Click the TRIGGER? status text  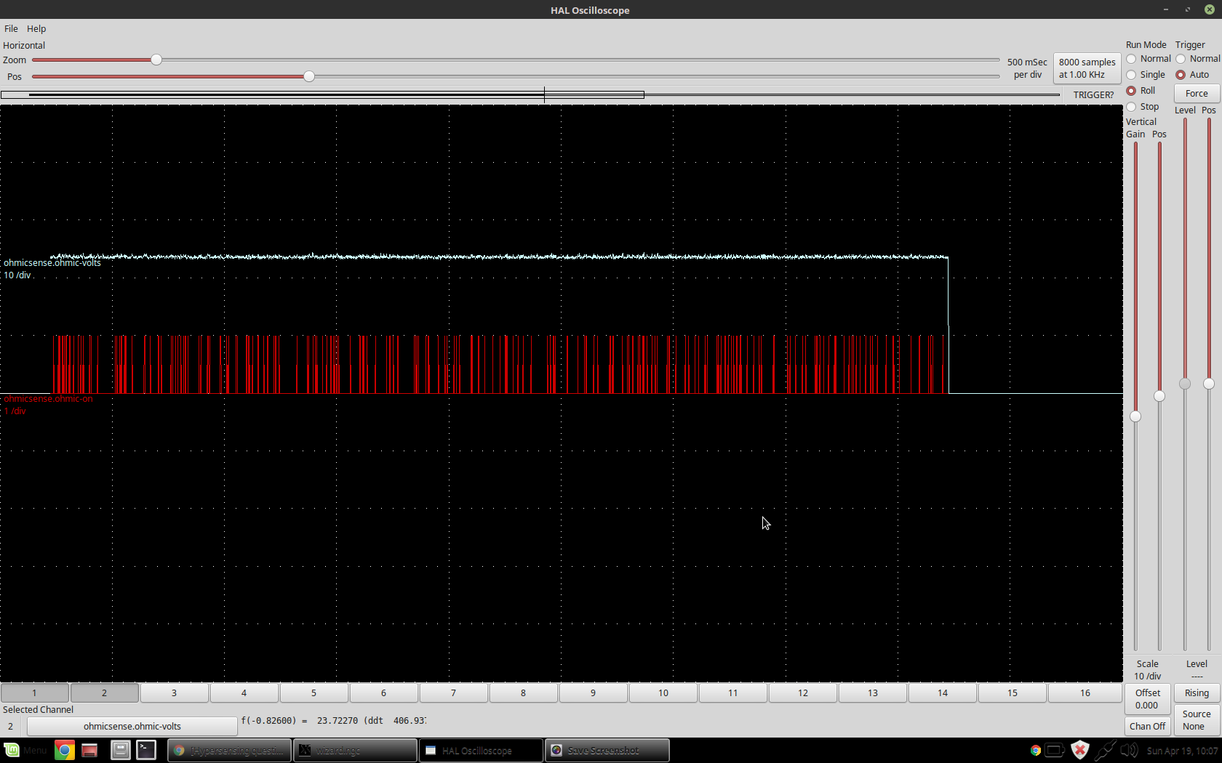click(1093, 94)
